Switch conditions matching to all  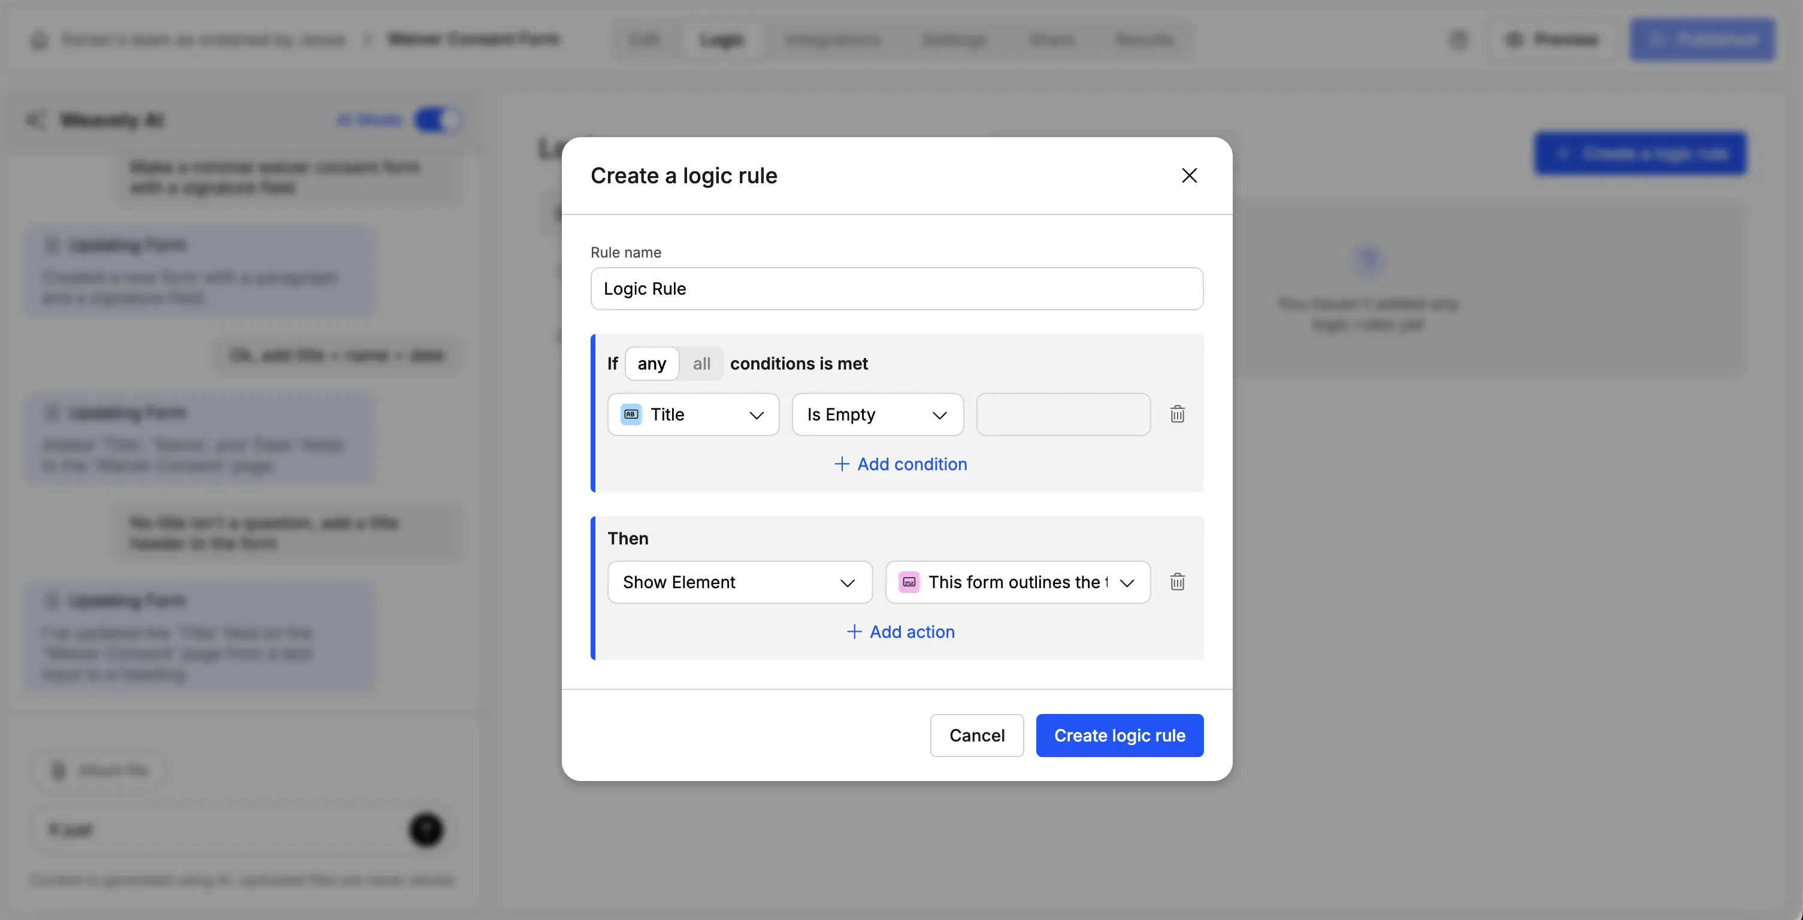coord(701,363)
